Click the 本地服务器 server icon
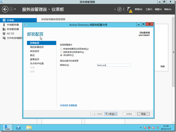The image size is (176, 132). [4, 25]
